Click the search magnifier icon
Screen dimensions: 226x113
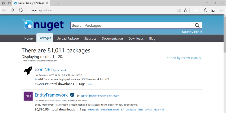click(x=197, y=25)
